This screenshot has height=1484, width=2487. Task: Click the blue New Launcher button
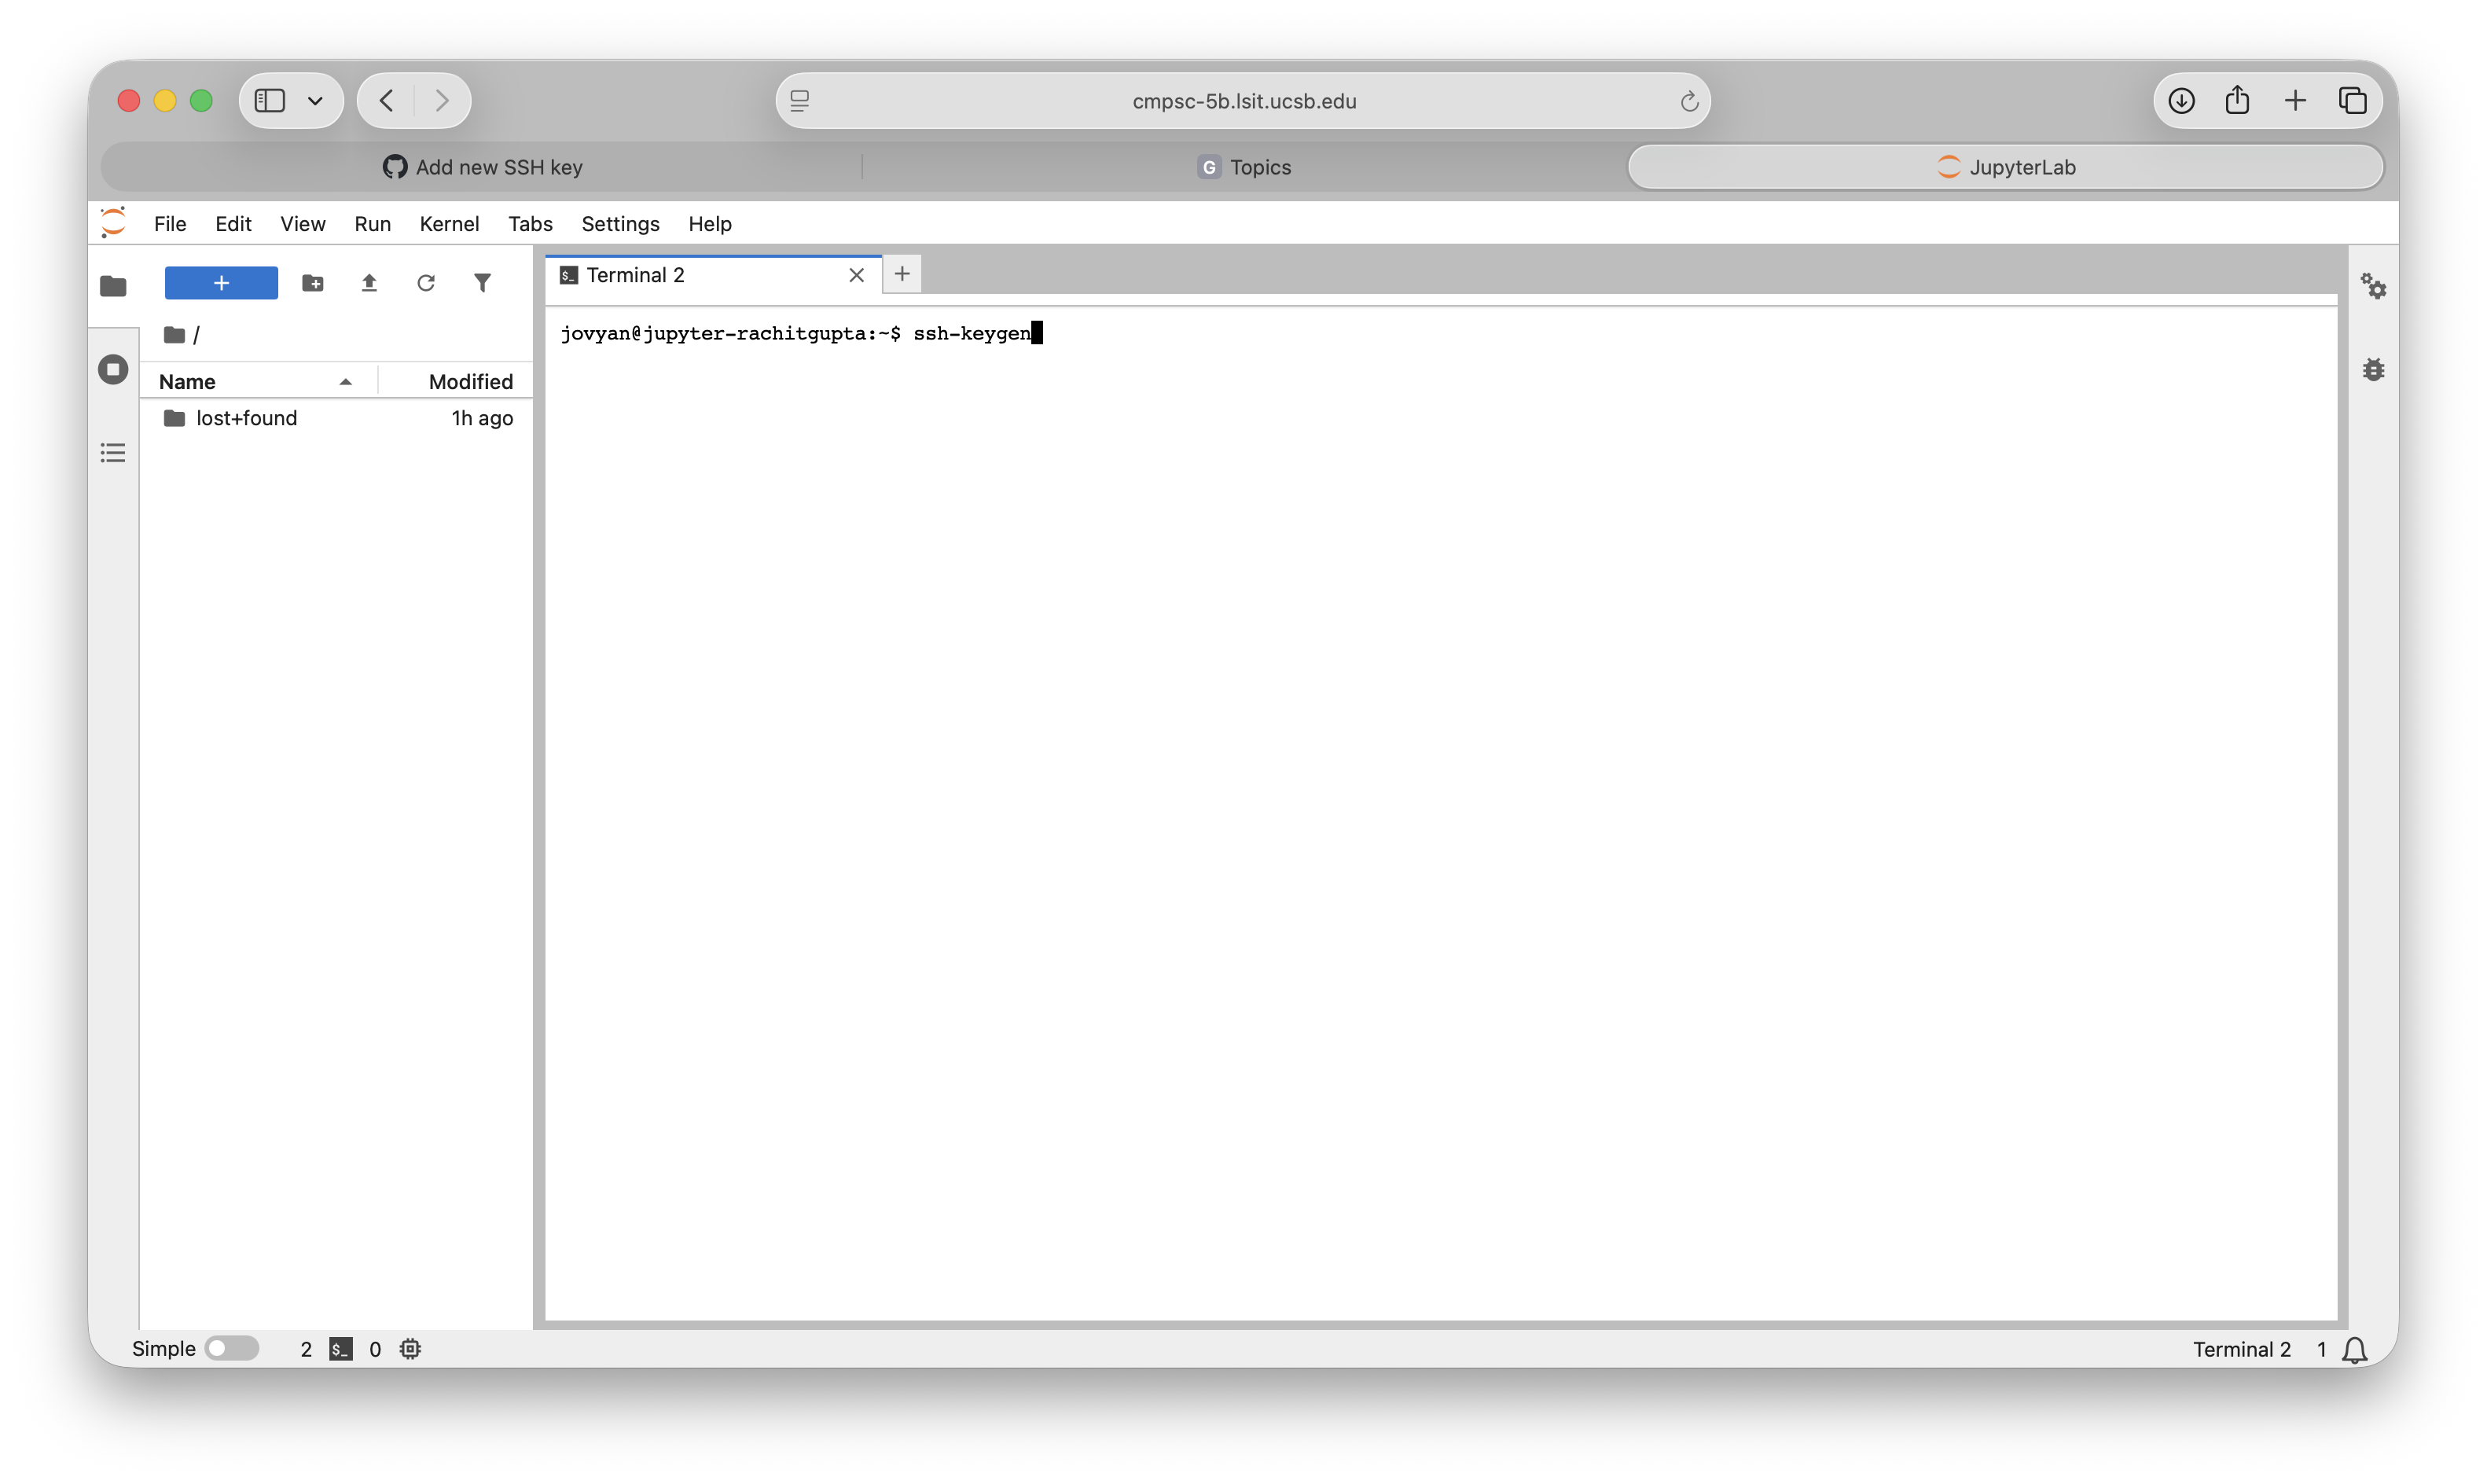coord(220,283)
